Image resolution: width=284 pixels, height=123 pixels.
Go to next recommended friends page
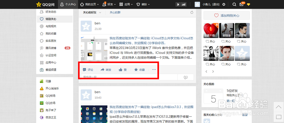[213, 72]
